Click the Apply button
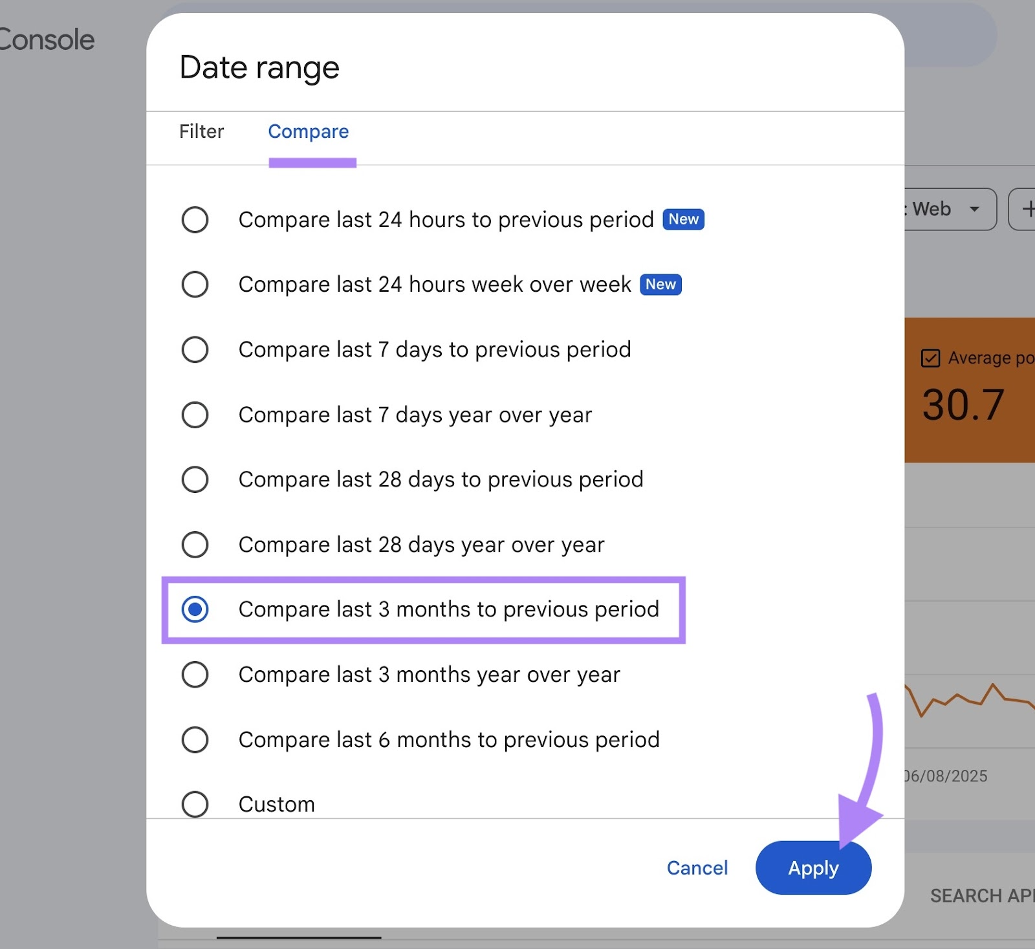This screenshot has width=1035, height=949. click(x=813, y=867)
